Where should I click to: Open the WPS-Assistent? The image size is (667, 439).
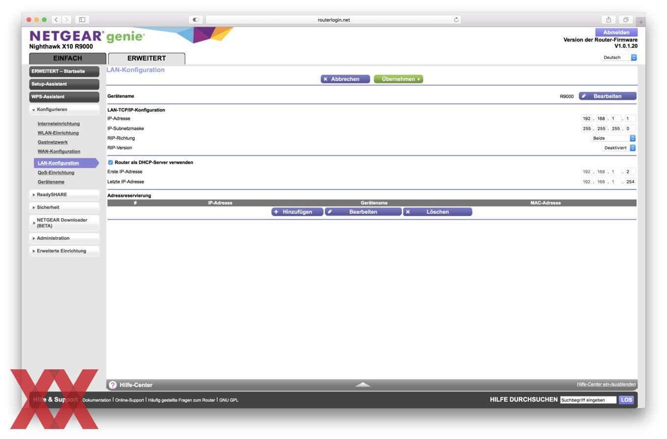click(64, 97)
